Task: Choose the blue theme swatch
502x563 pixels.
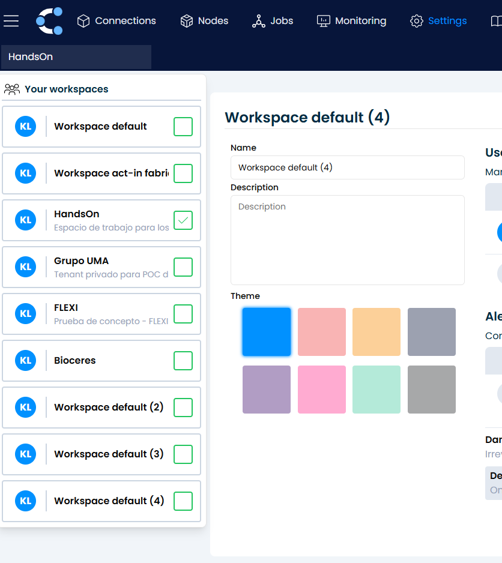Action: tap(267, 332)
